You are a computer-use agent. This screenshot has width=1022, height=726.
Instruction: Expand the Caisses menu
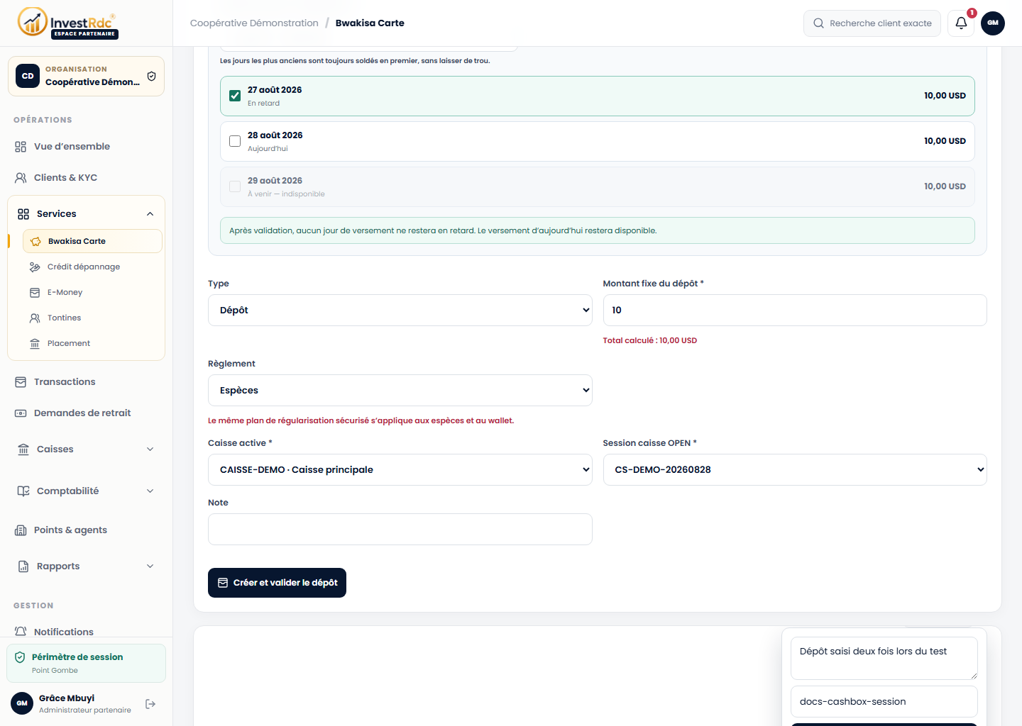pos(150,449)
